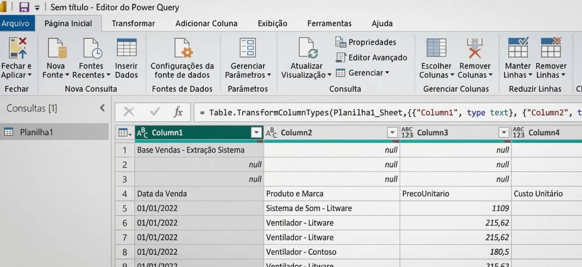Image resolution: width=582 pixels, height=267 pixels.
Task: Expand the Nova Fonte dropdown arrow
Action: (67, 75)
